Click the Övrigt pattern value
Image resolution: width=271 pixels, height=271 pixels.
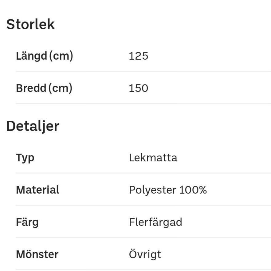pyautogui.click(x=145, y=254)
